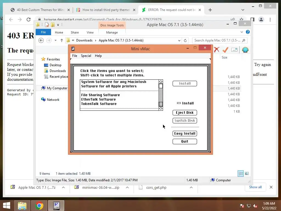The width and height of the screenshot is (281, 211).
Task: Switch Explorer to details view icon
Action: click(240, 174)
